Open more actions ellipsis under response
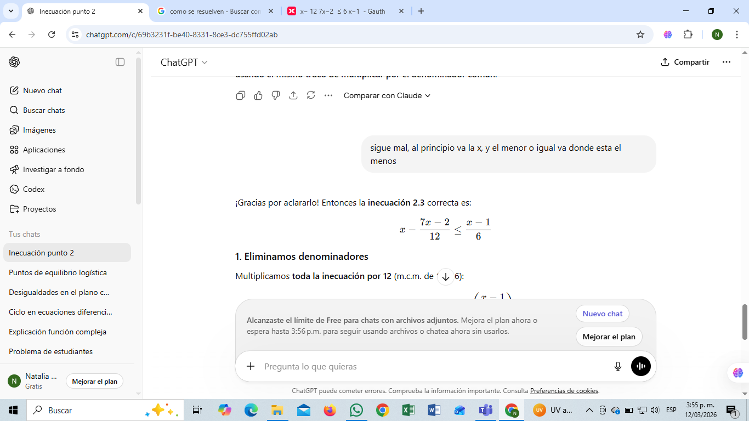Image resolution: width=749 pixels, height=421 pixels. 328,95
